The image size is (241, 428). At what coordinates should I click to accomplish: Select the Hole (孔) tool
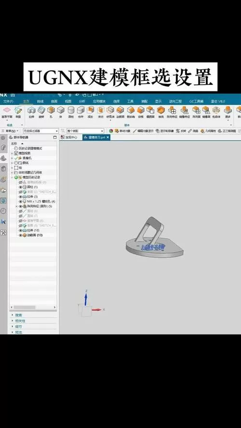point(51,112)
